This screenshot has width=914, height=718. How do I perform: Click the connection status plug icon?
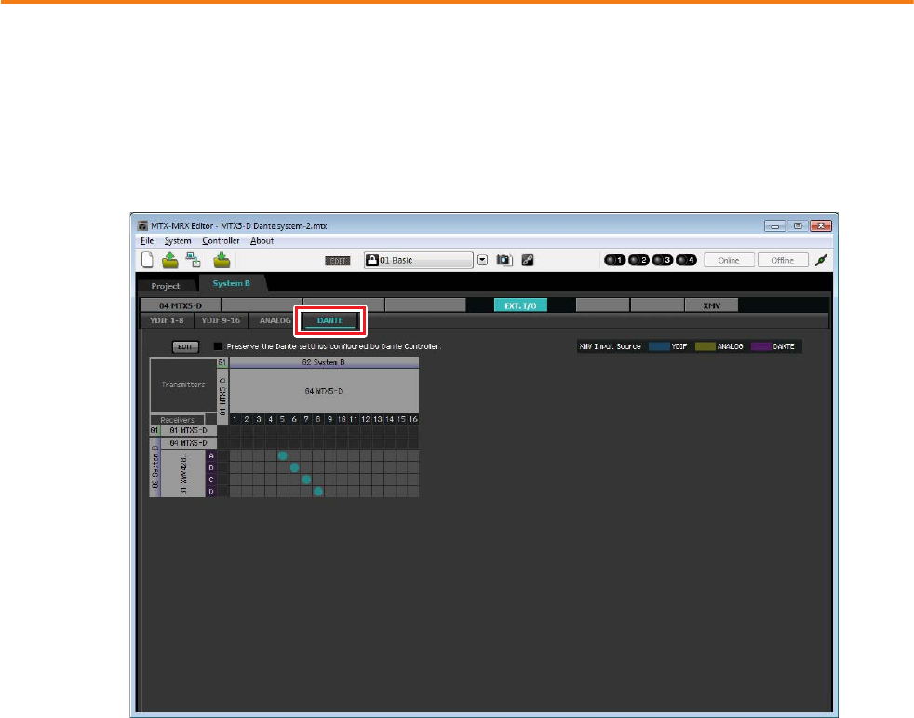(821, 260)
